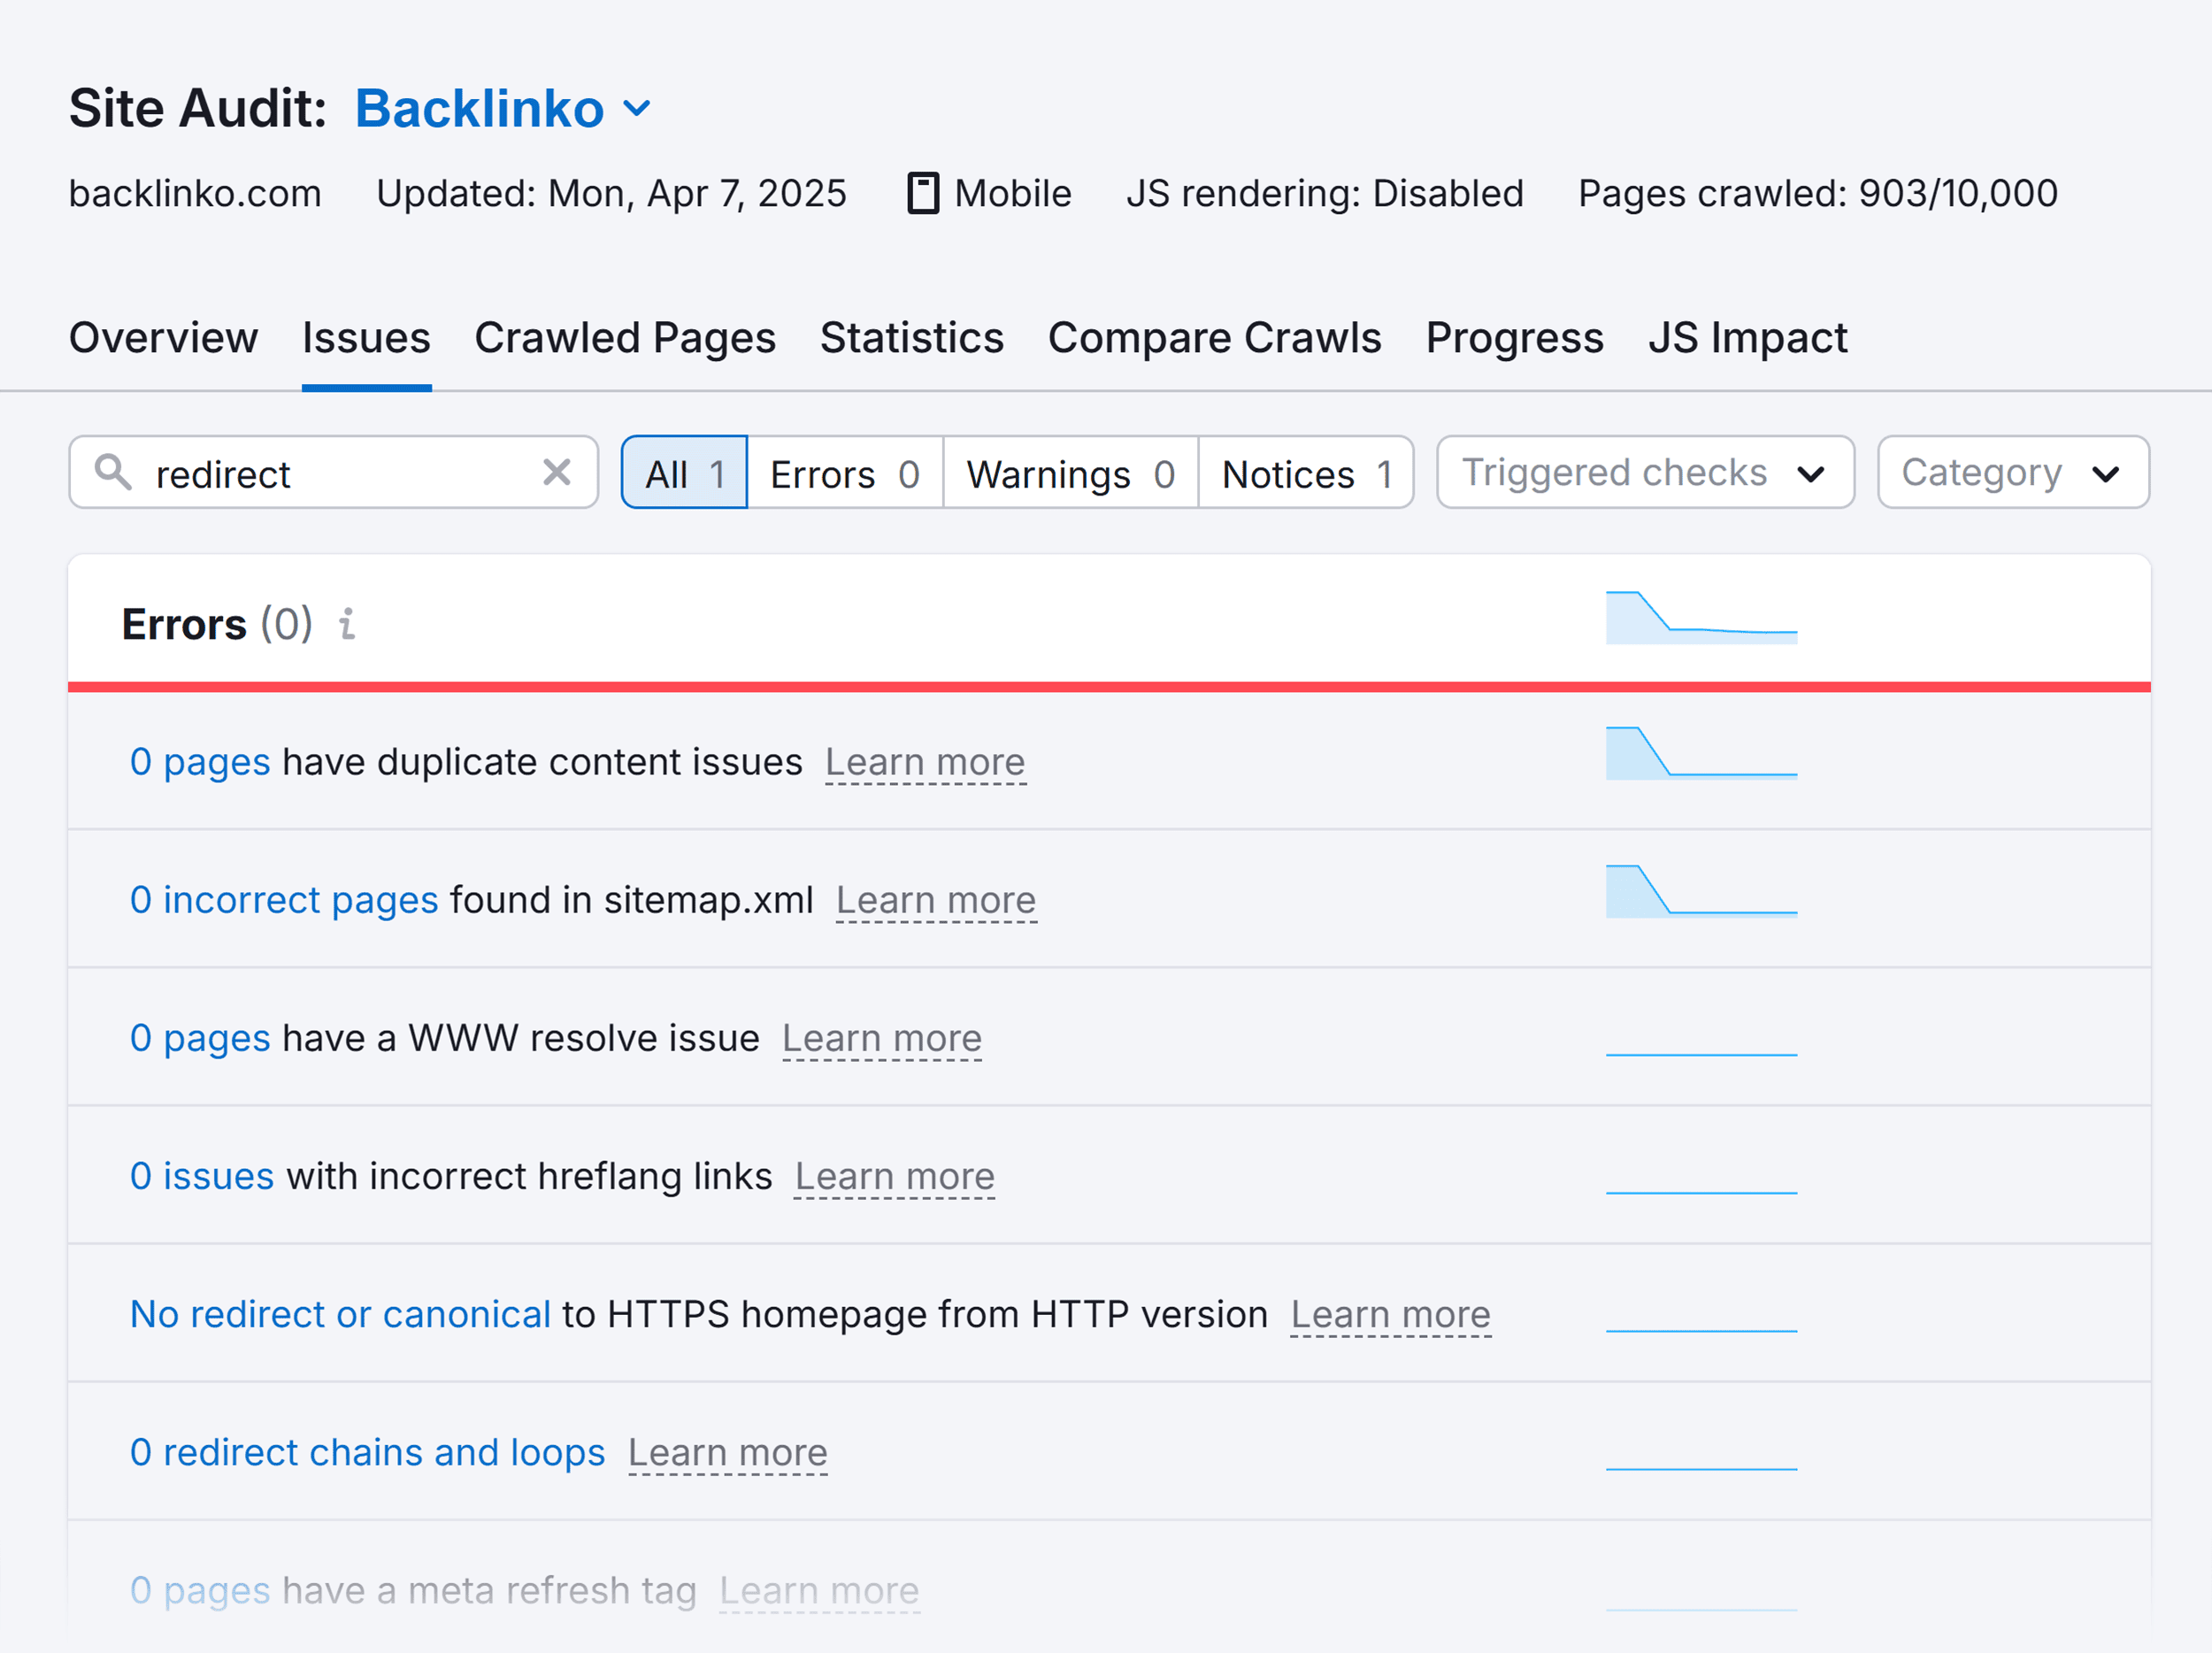This screenshot has height=1653, width=2212.
Task: Switch to the Overview tab
Action: point(163,338)
